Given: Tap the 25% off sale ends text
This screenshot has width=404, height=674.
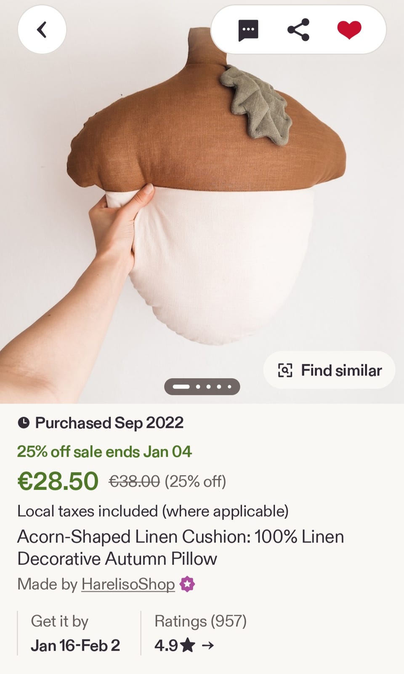Looking at the screenshot, I should coord(104,452).
